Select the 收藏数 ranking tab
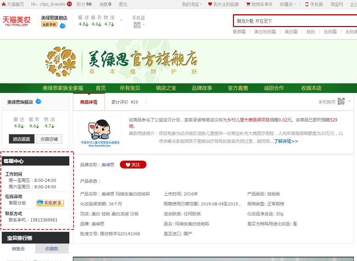 coord(52,249)
